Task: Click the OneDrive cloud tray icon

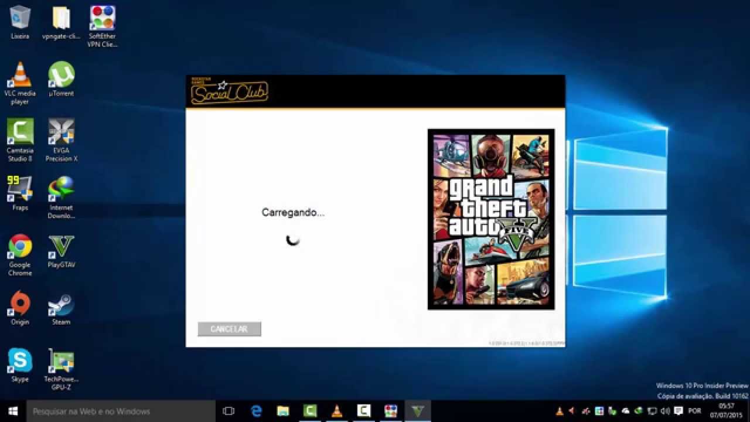Action: (x=625, y=411)
